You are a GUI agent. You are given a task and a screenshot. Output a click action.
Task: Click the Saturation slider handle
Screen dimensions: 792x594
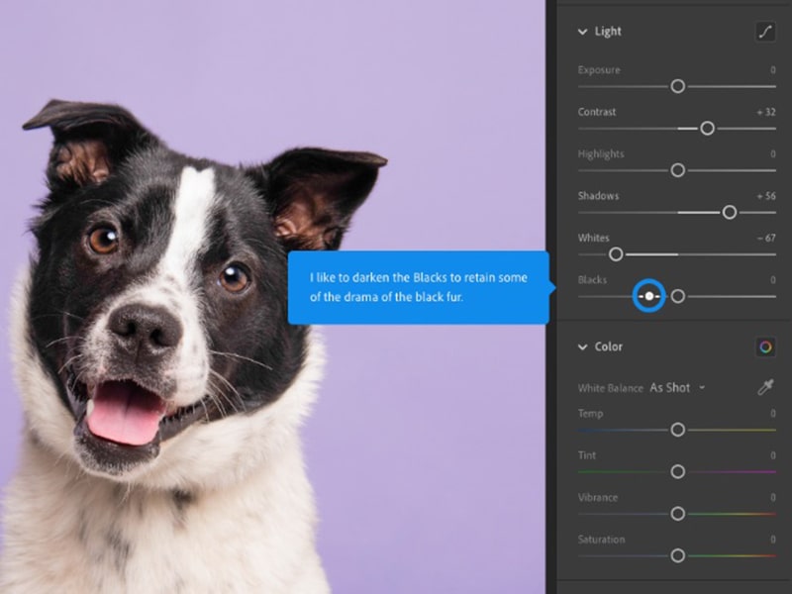point(678,555)
